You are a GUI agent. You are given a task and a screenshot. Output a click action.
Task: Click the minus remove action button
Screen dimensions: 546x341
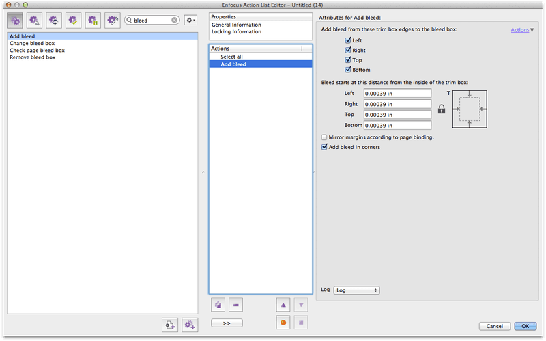[235, 305]
